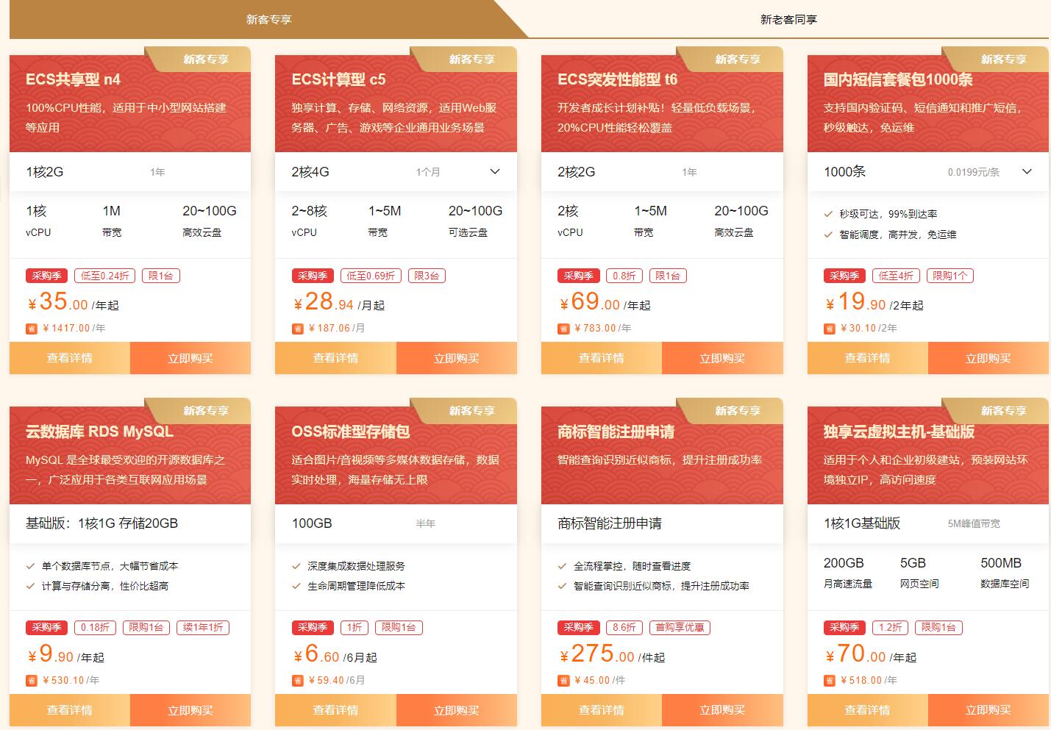Click 立即购买 for 商标智能注册申请
This screenshot has height=730, width=1051.
(722, 710)
